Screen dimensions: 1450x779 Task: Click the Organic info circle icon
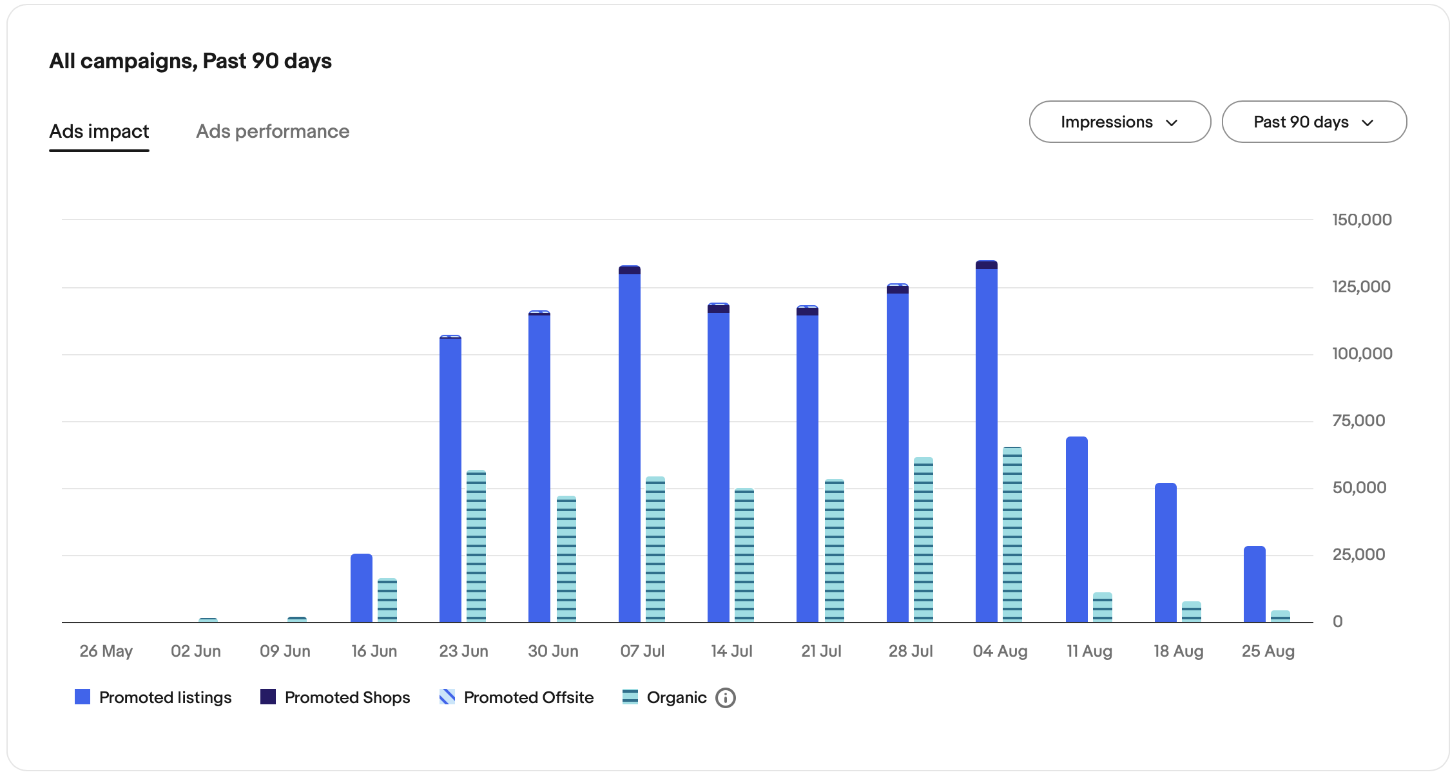click(725, 698)
